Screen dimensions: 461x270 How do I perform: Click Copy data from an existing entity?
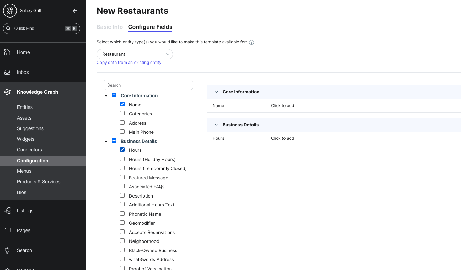tap(129, 62)
